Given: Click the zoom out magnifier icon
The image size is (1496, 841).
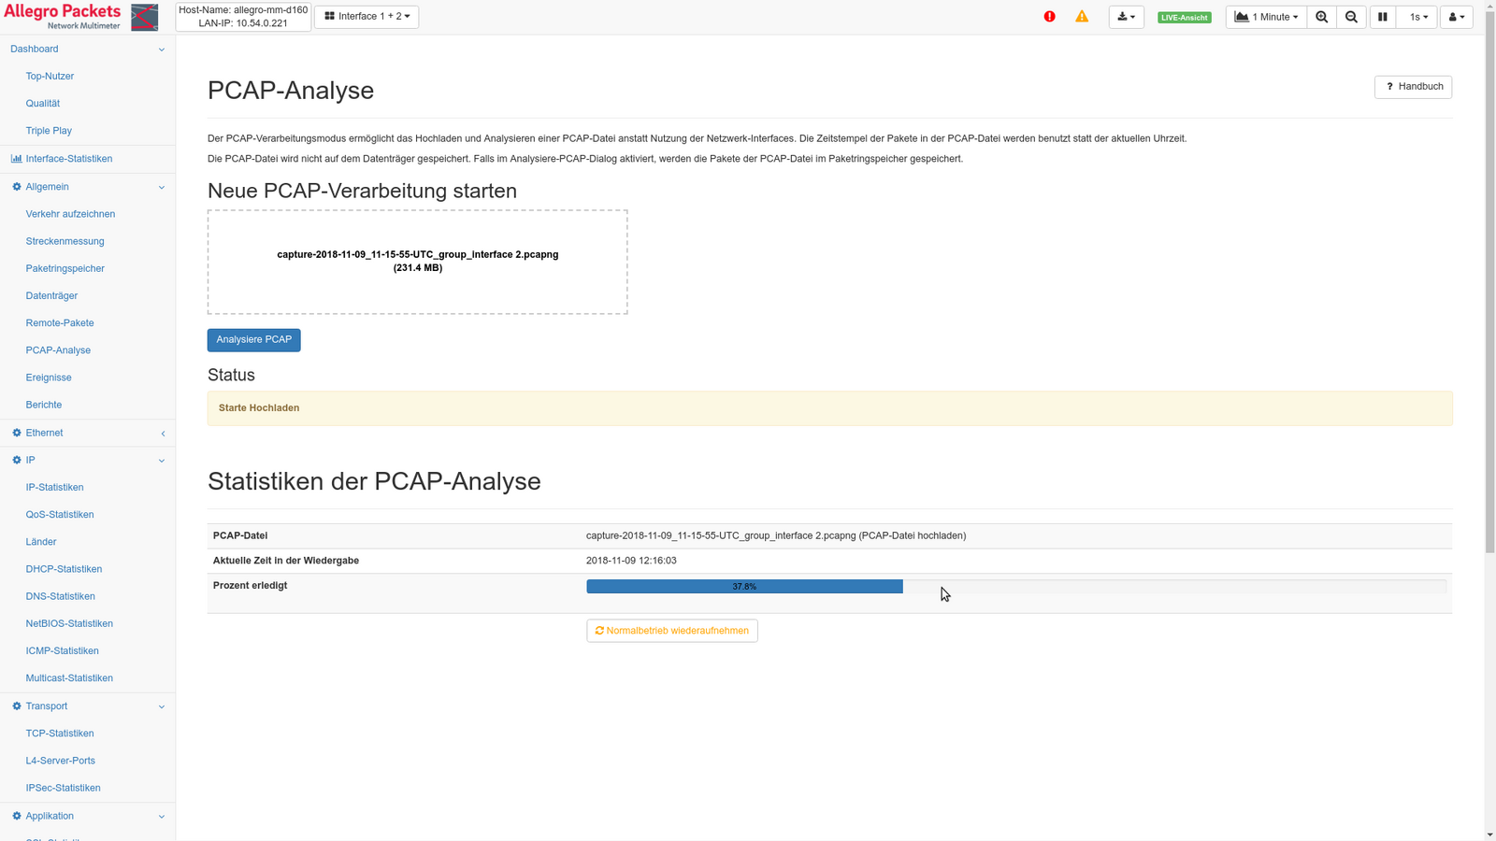Looking at the screenshot, I should click(x=1351, y=17).
